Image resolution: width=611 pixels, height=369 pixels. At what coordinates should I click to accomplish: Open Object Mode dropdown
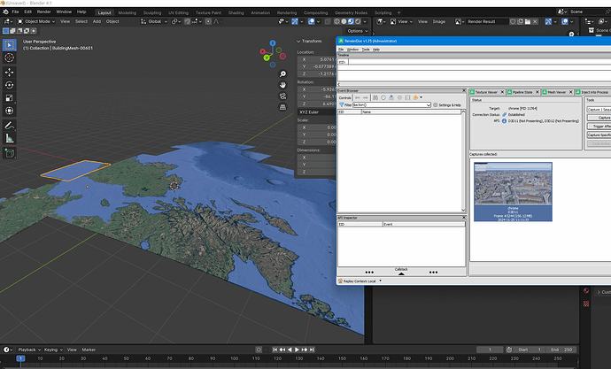pyautogui.click(x=36, y=21)
